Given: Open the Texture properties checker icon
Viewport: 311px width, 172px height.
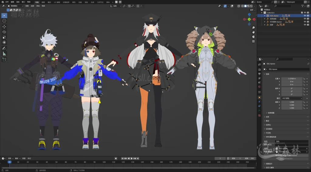Looking at the screenshot, I should pyautogui.click(x=259, y=115).
